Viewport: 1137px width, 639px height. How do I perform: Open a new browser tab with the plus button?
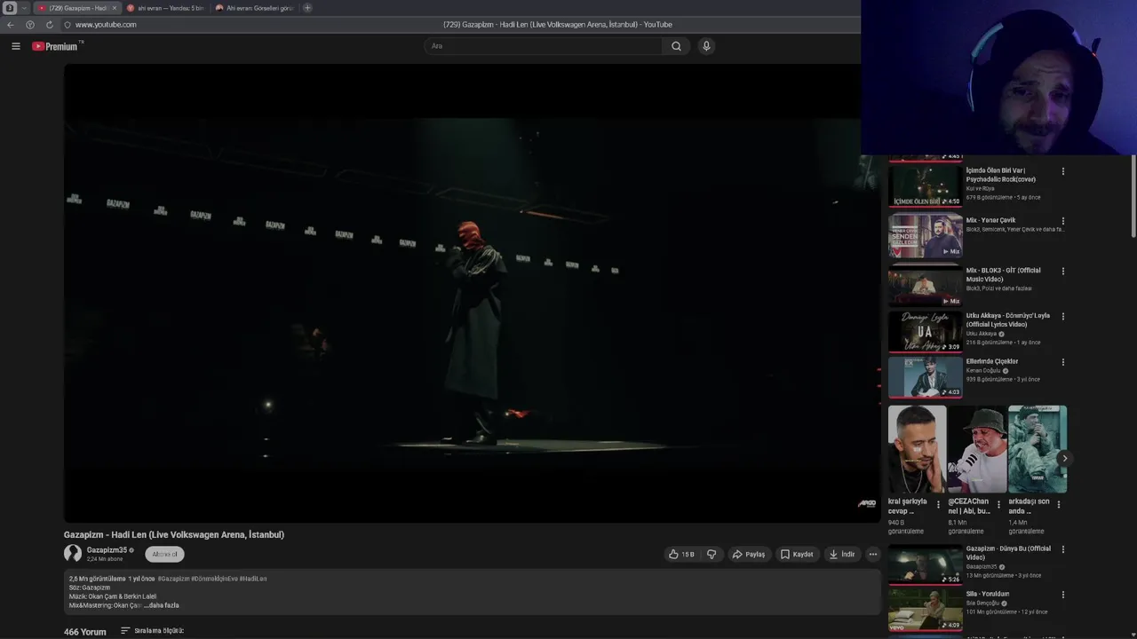point(307,8)
